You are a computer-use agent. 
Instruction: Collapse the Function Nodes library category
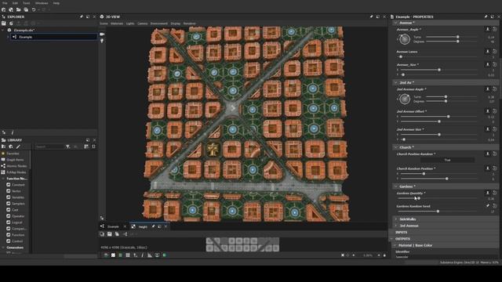tap(3, 179)
